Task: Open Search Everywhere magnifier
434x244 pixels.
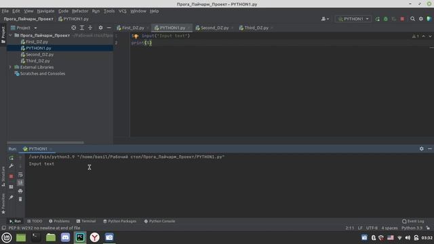Action: click(x=412, y=19)
